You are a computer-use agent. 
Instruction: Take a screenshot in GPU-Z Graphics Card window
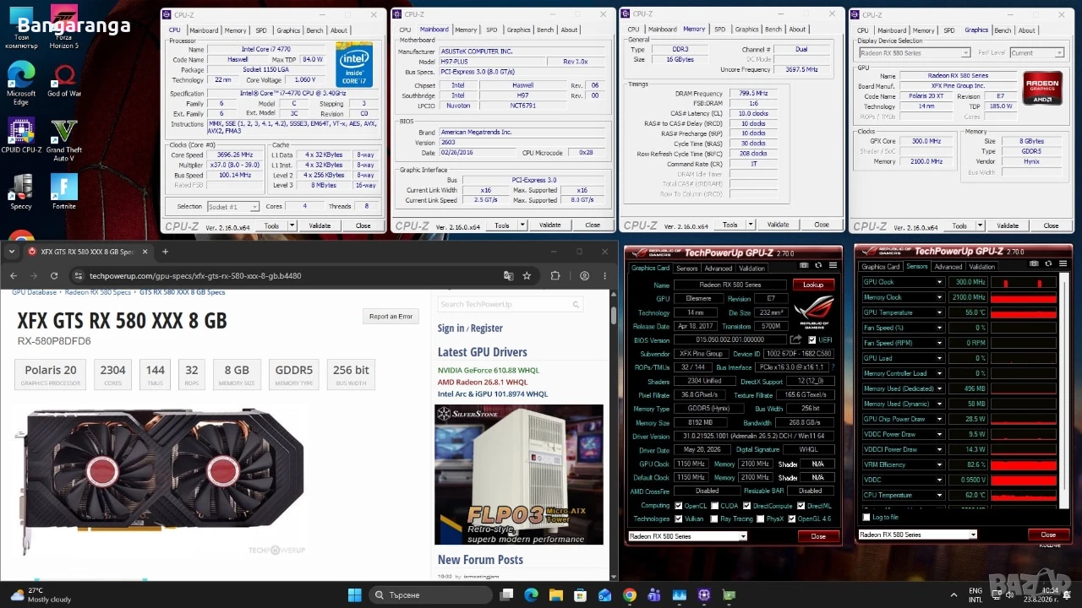point(803,263)
